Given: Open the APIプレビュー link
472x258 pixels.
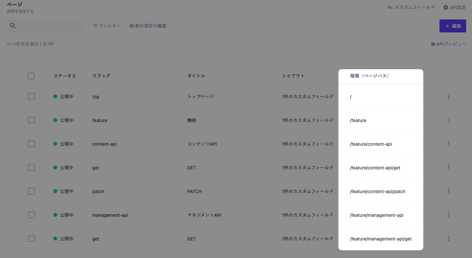Looking at the screenshot, I should point(450,44).
